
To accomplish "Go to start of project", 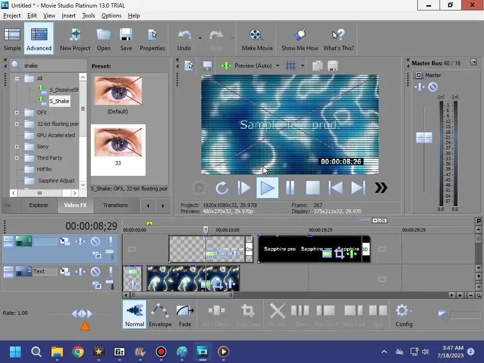I will tap(336, 188).
